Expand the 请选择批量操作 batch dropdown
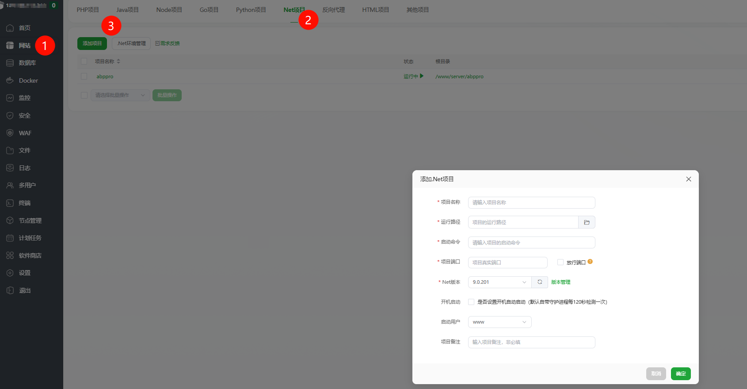Image resolution: width=747 pixels, height=389 pixels. click(x=120, y=95)
